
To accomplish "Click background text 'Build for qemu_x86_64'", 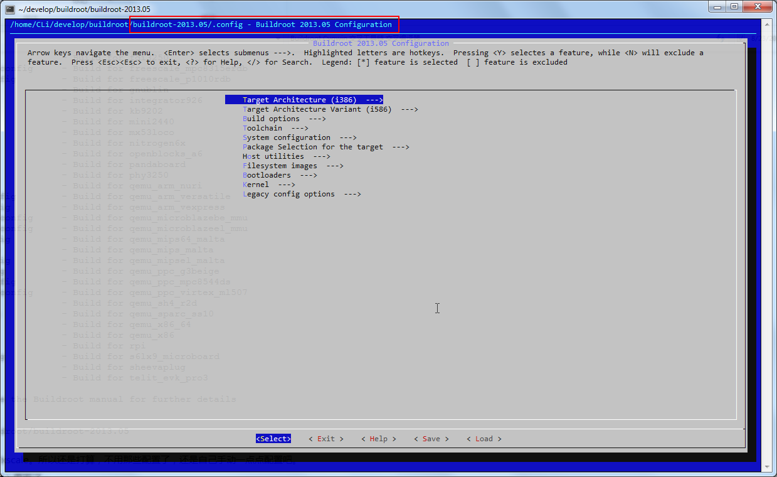I will 132,324.
